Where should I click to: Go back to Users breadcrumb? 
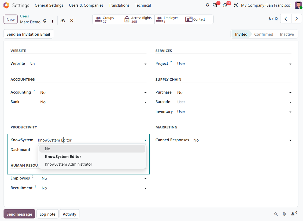point(24,16)
